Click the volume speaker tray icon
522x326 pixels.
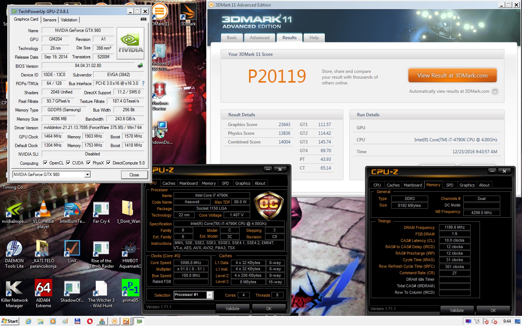pos(494,321)
